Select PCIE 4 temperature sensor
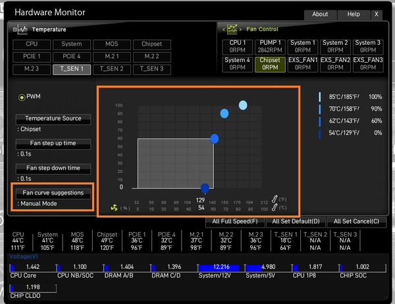 pos(72,57)
